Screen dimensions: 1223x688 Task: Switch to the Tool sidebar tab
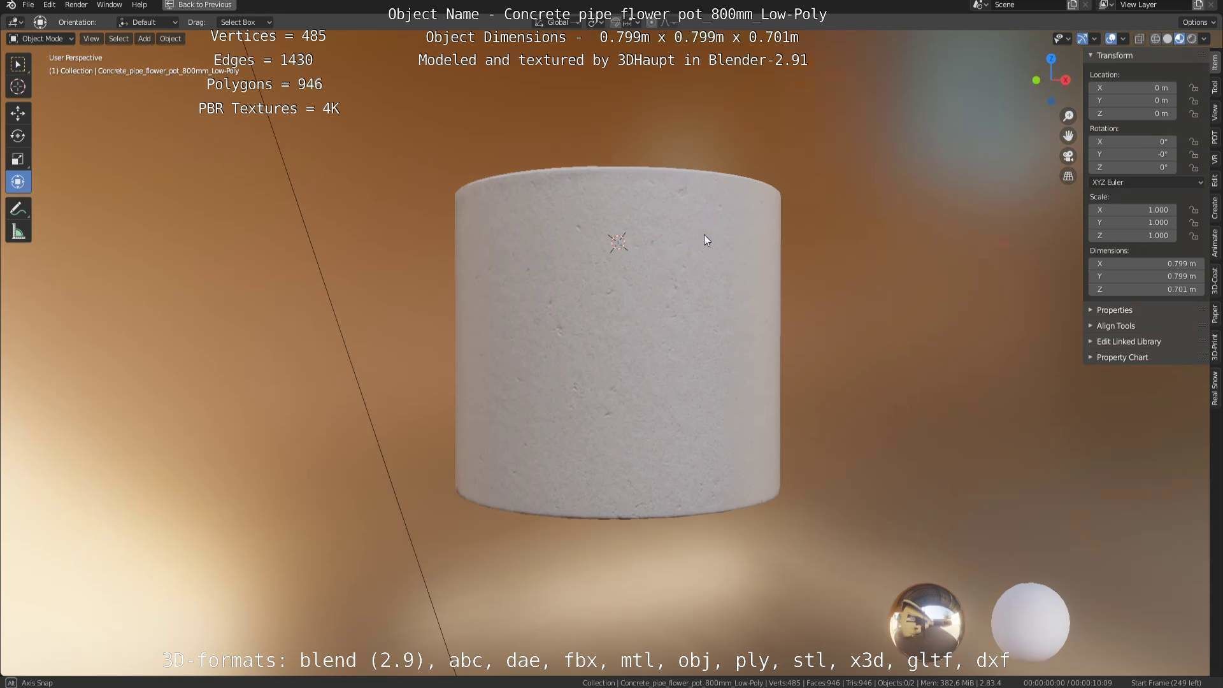click(x=1215, y=87)
